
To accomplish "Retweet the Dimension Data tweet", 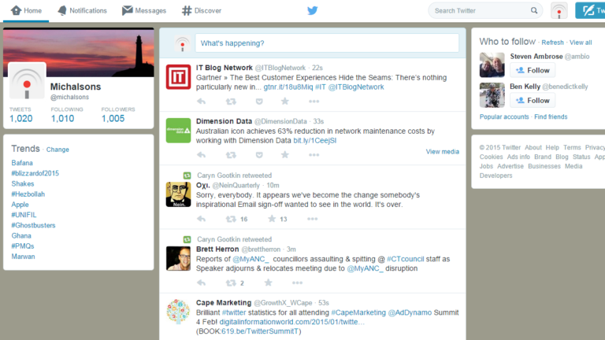I will click(231, 155).
